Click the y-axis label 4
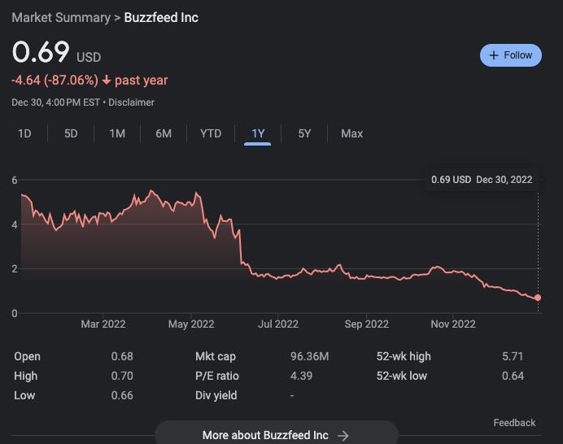The height and width of the screenshot is (444, 563). tap(15, 225)
